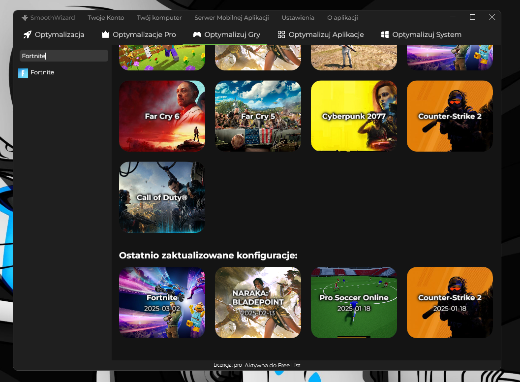Open the Counter-Strike 2 card next to Cyberpunk 2077
This screenshot has height=382, width=520.
[450, 116]
